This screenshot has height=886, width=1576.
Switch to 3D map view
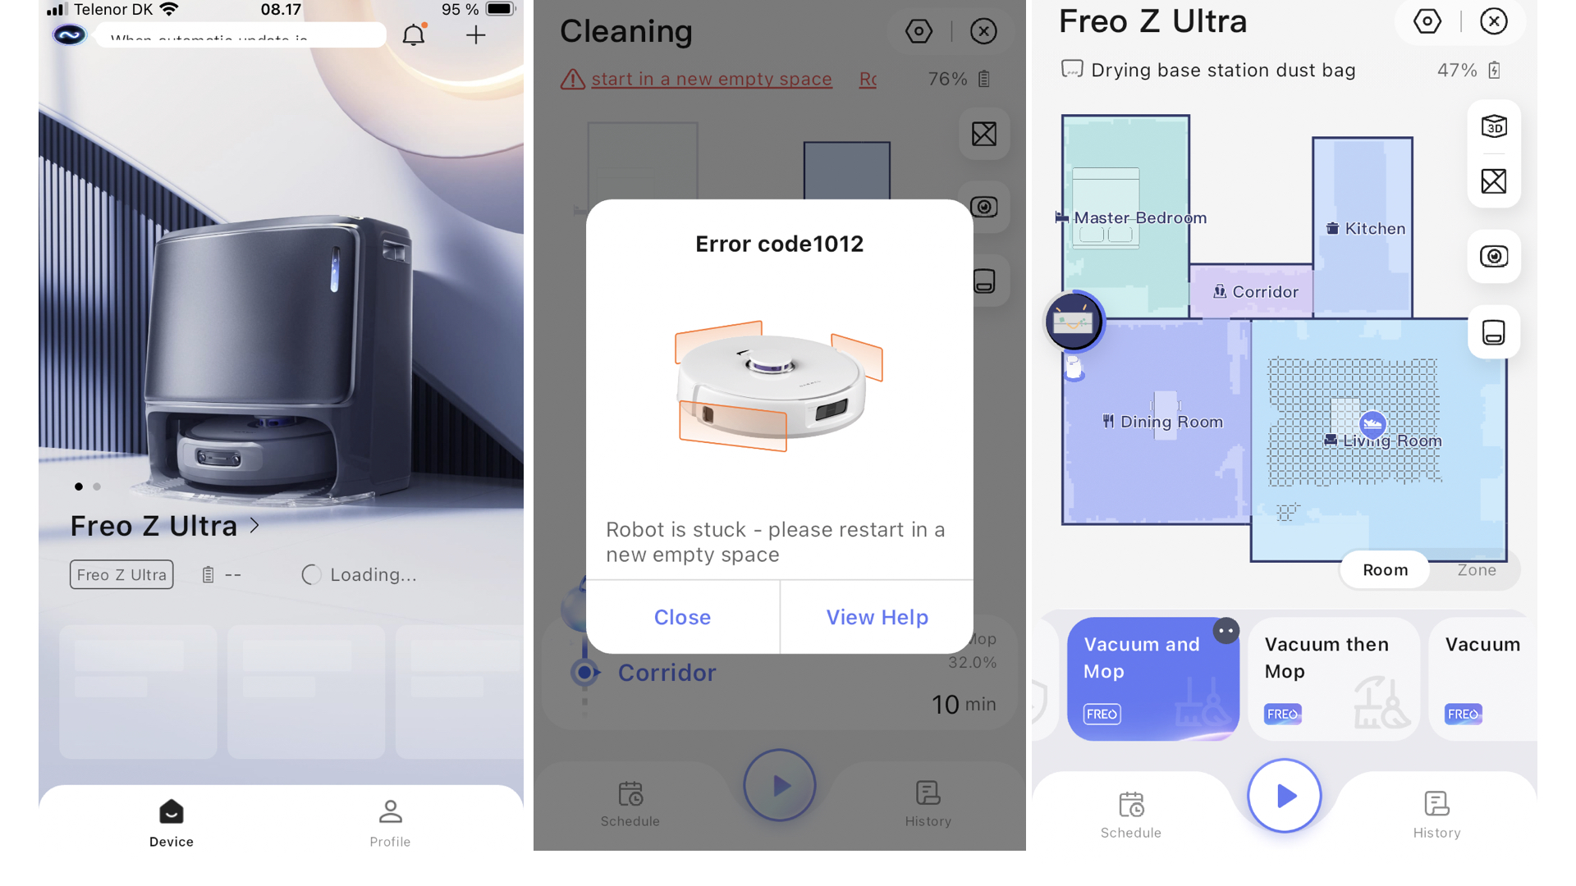click(1496, 126)
